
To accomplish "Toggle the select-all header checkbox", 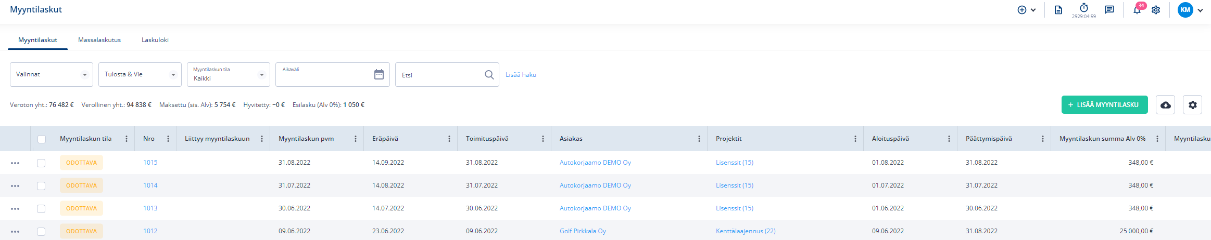I will (x=42, y=139).
